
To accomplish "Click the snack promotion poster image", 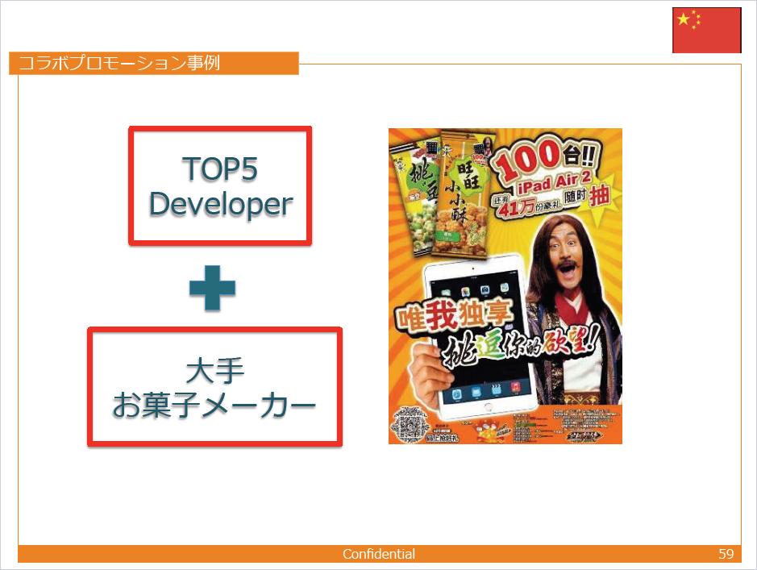I will pyautogui.click(x=505, y=286).
